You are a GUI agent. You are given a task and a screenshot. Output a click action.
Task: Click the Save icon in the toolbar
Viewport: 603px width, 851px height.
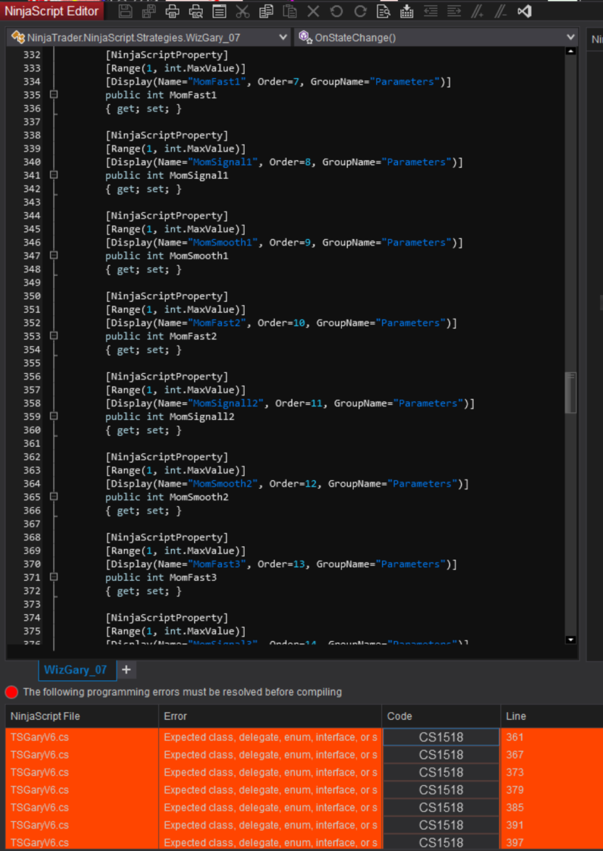126,11
